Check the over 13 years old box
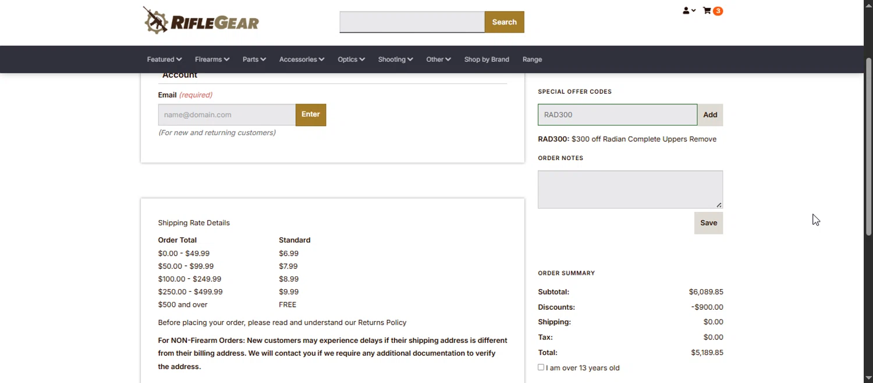 pyautogui.click(x=541, y=367)
